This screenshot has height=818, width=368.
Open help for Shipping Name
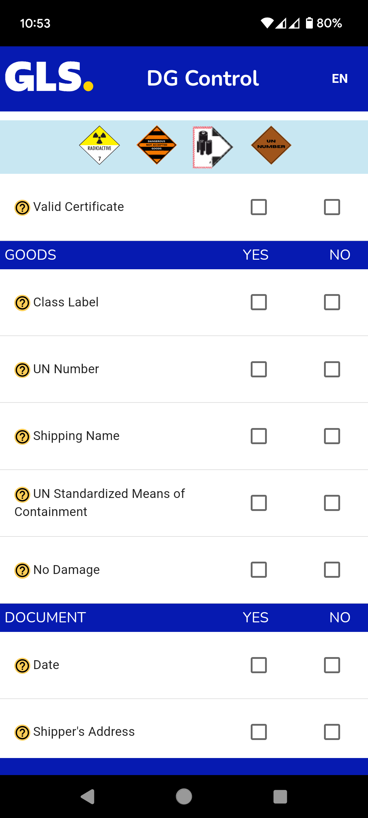tap(22, 436)
